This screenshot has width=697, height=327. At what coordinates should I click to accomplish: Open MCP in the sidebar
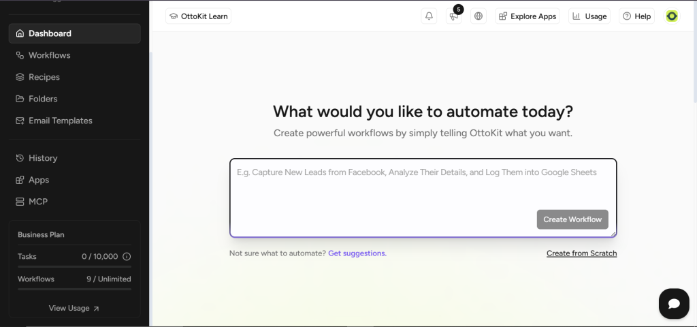pos(75,202)
